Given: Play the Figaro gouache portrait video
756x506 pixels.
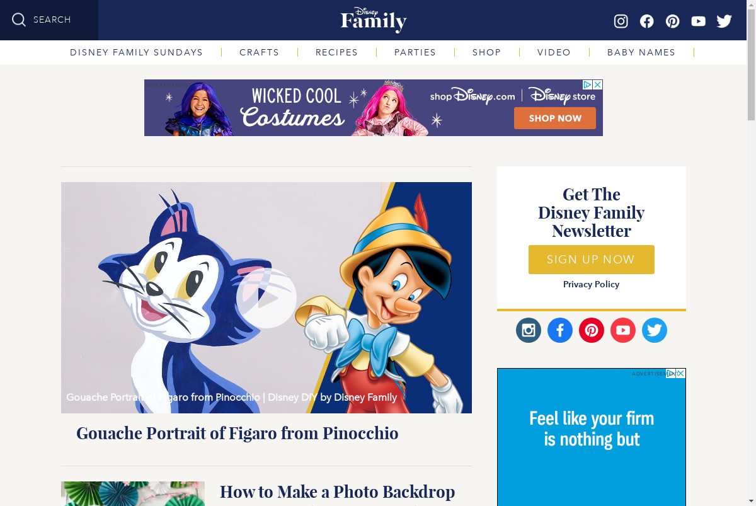Looking at the screenshot, I should [x=266, y=298].
